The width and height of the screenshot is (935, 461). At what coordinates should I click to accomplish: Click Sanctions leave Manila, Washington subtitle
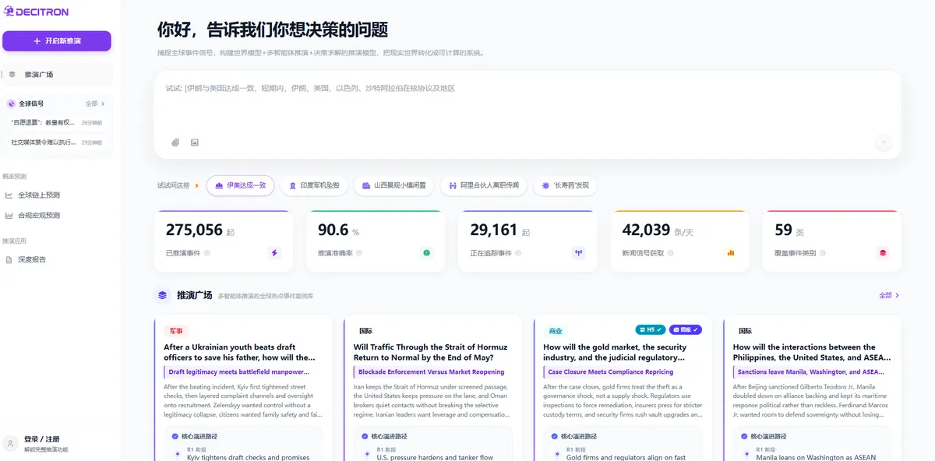click(x=810, y=372)
